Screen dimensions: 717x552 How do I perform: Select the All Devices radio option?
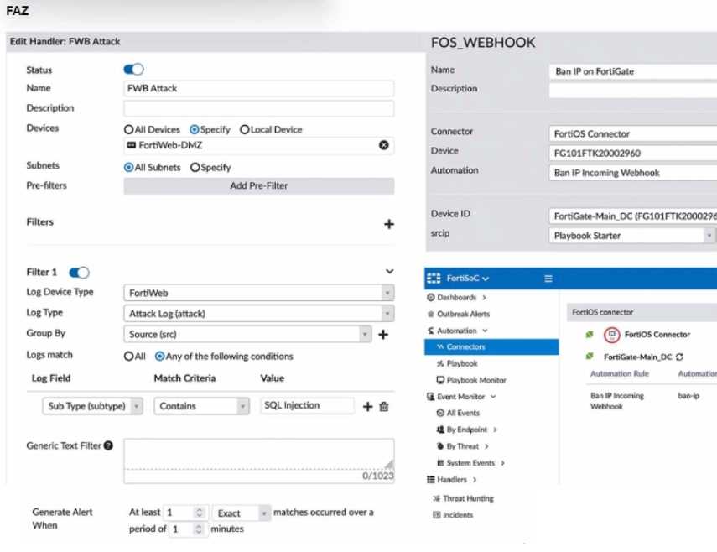(129, 130)
